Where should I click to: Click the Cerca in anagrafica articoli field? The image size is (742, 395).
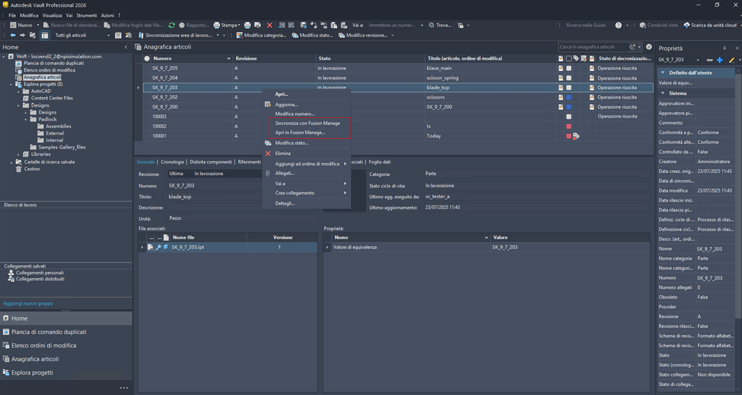point(593,47)
